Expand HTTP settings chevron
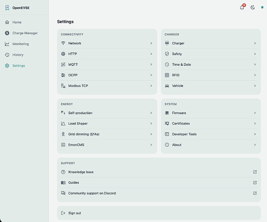The image size is (267, 222). coord(151,54)
